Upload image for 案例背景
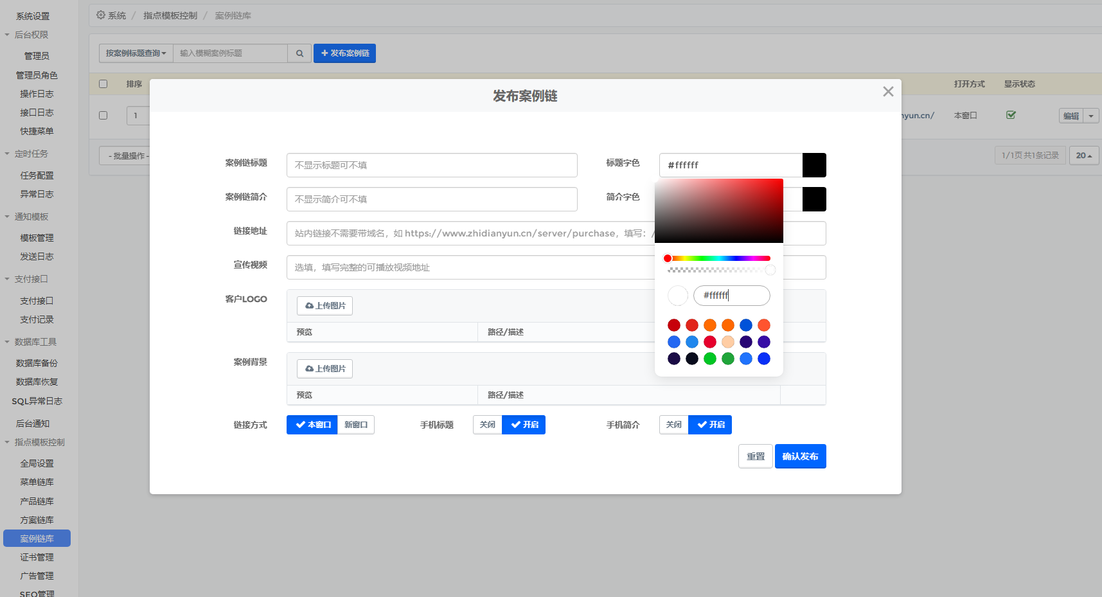Image resolution: width=1102 pixels, height=597 pixels. click(324, 369)
